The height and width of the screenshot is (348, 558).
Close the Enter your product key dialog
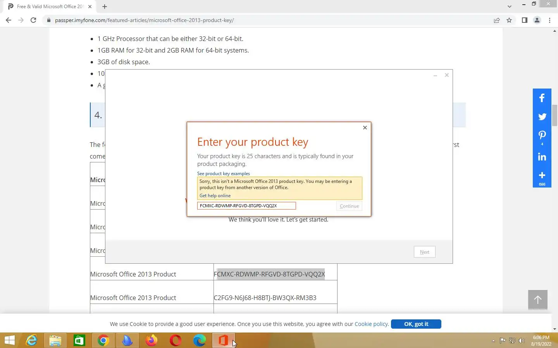[365, 128]
